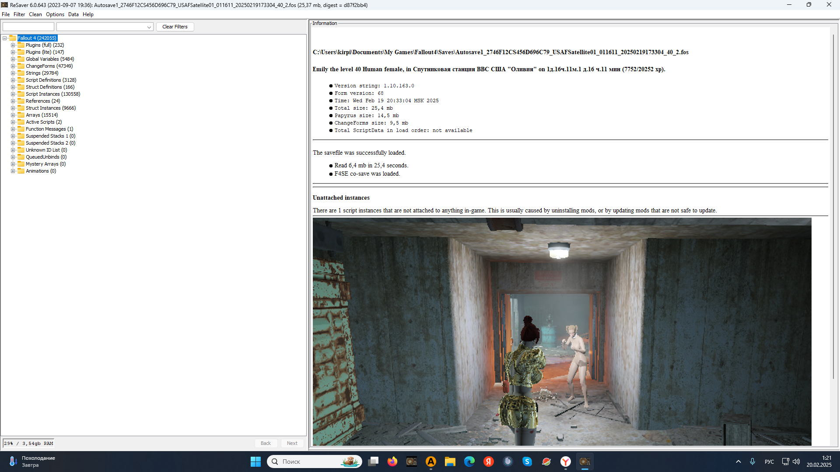Click the Information panel vertical scrollbar
Screen dimensions: 840x472
point(833,205)
